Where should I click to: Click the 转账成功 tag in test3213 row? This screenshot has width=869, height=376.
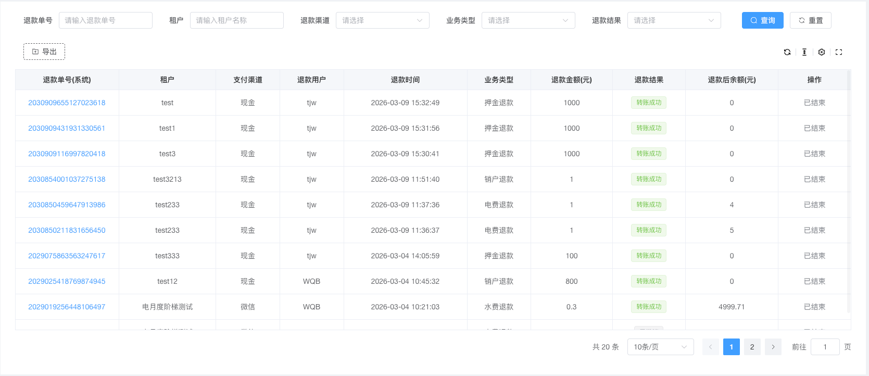[x=649, y=179]
